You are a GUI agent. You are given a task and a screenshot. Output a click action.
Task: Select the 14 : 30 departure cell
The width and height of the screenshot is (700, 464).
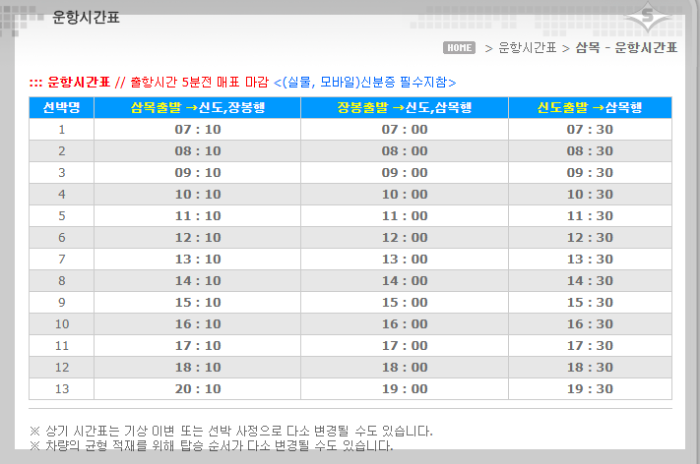click(590, 281)
